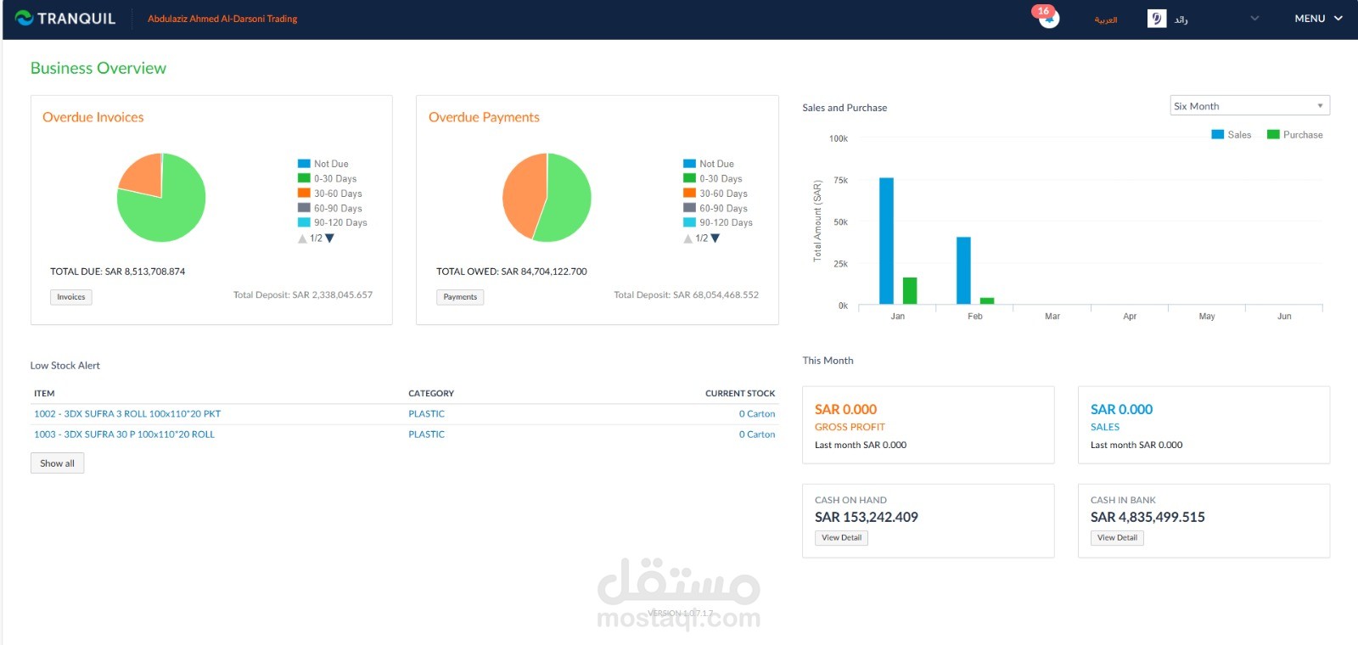Click 0 Carton stock for item 1002
1358x645 pixels.
tap(757, 414)
